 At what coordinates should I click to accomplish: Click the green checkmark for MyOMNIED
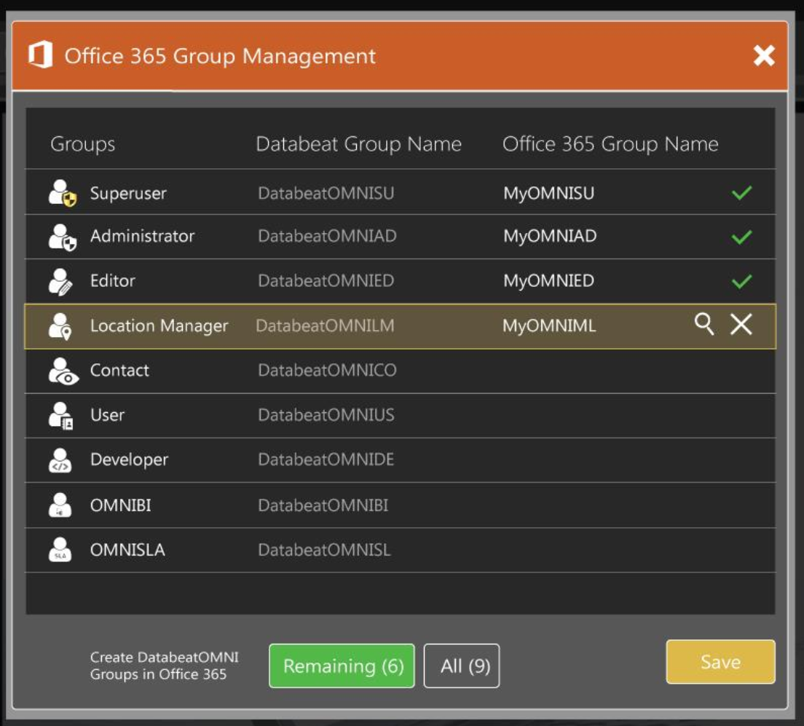(x=741, y=281)
